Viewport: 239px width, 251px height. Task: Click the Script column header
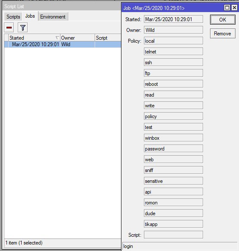pos(108,38)
